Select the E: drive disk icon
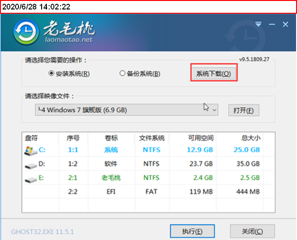Image resolution: width=297 pixels, height=240 pixels. [x=31, y=179]
